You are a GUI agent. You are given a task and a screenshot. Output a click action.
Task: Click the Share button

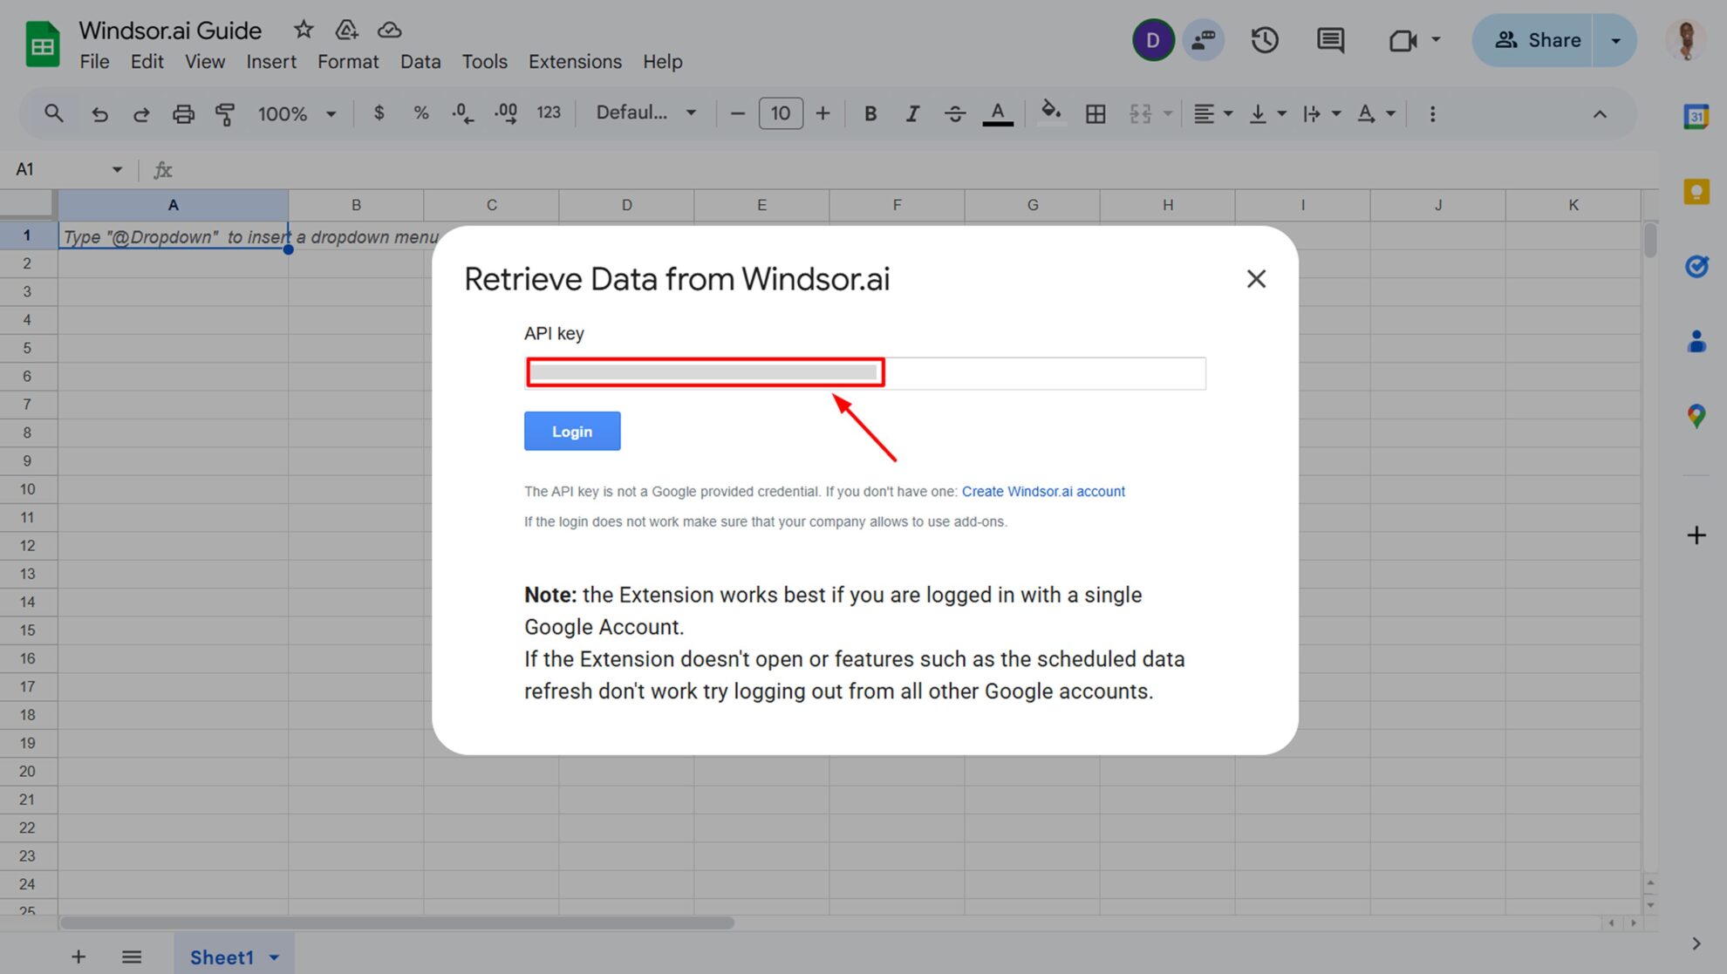[x=1532, y=40]
